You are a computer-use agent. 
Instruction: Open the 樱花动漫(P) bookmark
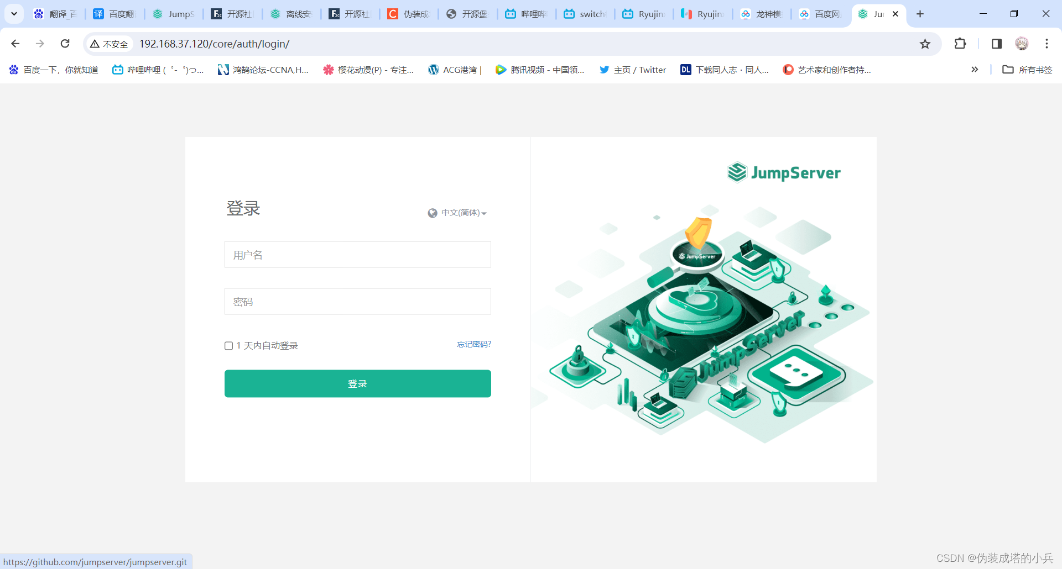tap(368, 70)
